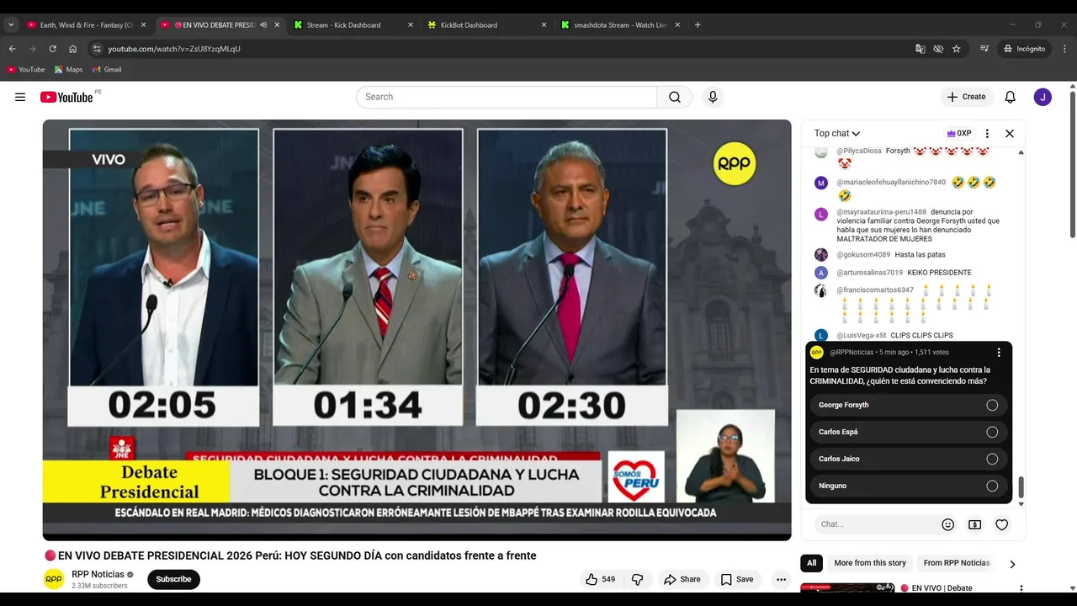Open the YouTube bookmark
Image resolution: width=1077 pixels, height=606 pixels.
pyautogui.click(x=25, y=70)
